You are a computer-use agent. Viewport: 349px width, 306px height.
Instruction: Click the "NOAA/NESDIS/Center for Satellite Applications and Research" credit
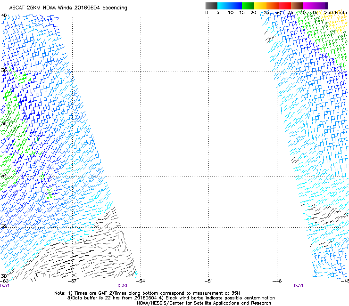(x=204, y=303)
